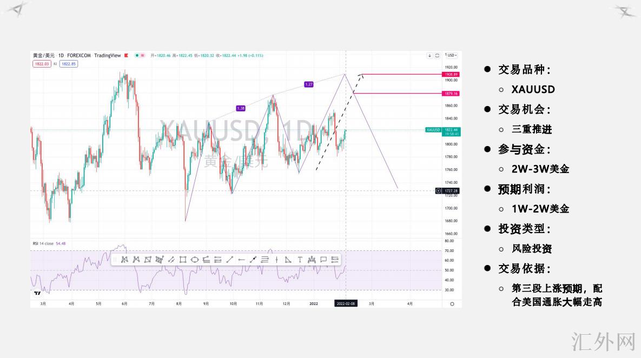Select the Horizontal Ray tool
The height and width of the screenshot is (358, 641).
pyautogui.click(x=242, y=260)
